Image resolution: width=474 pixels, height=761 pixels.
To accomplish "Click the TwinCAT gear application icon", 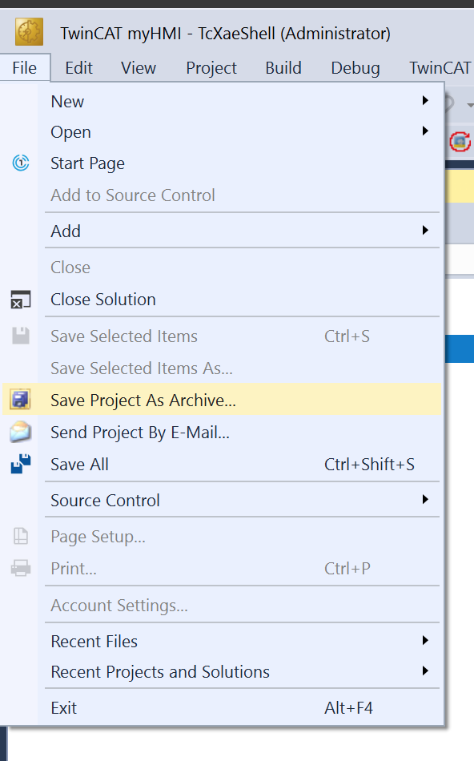I will (29, 32).
